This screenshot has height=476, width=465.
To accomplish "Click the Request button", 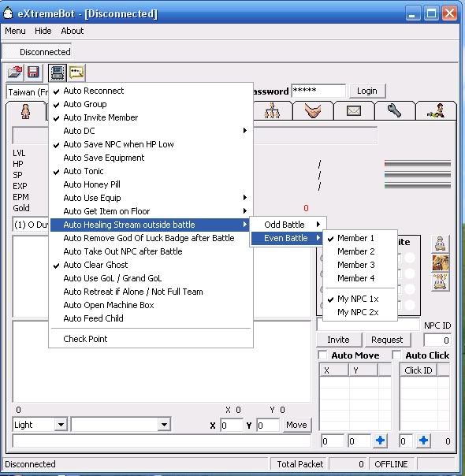I will click(387, 340).
